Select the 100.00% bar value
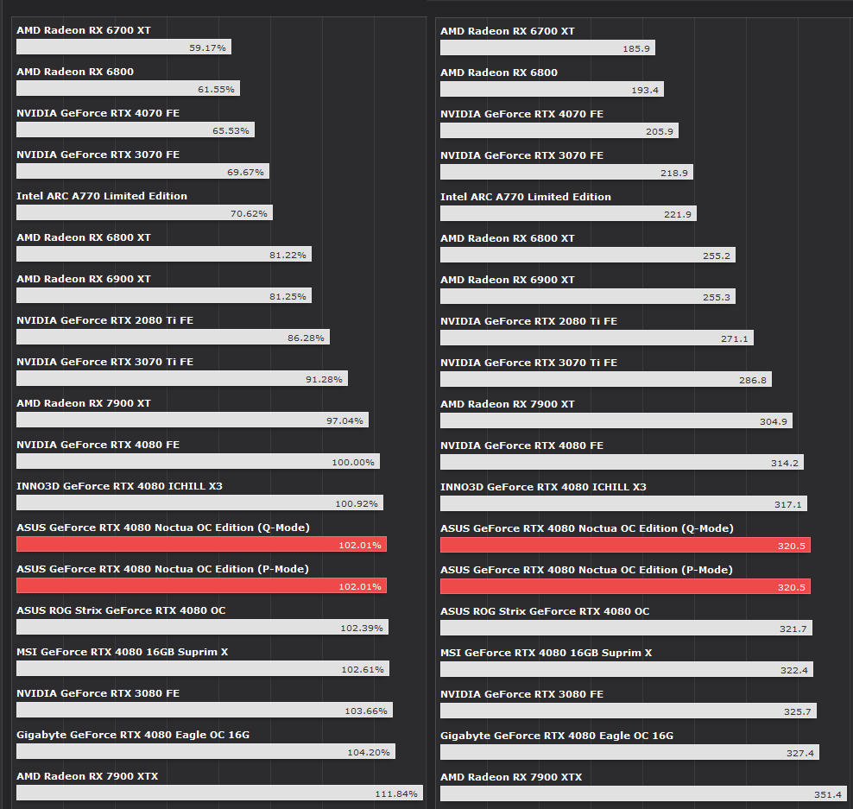 [x=353, y=462]
